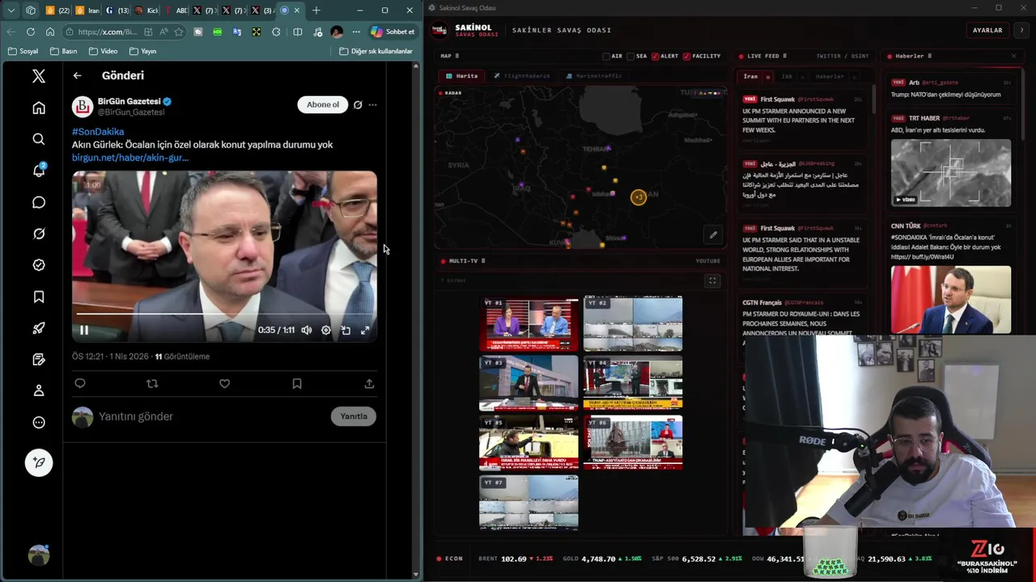
Task: Open 'Diğer sık kullanılanlar' folder
Action: [x=376, y=51]
